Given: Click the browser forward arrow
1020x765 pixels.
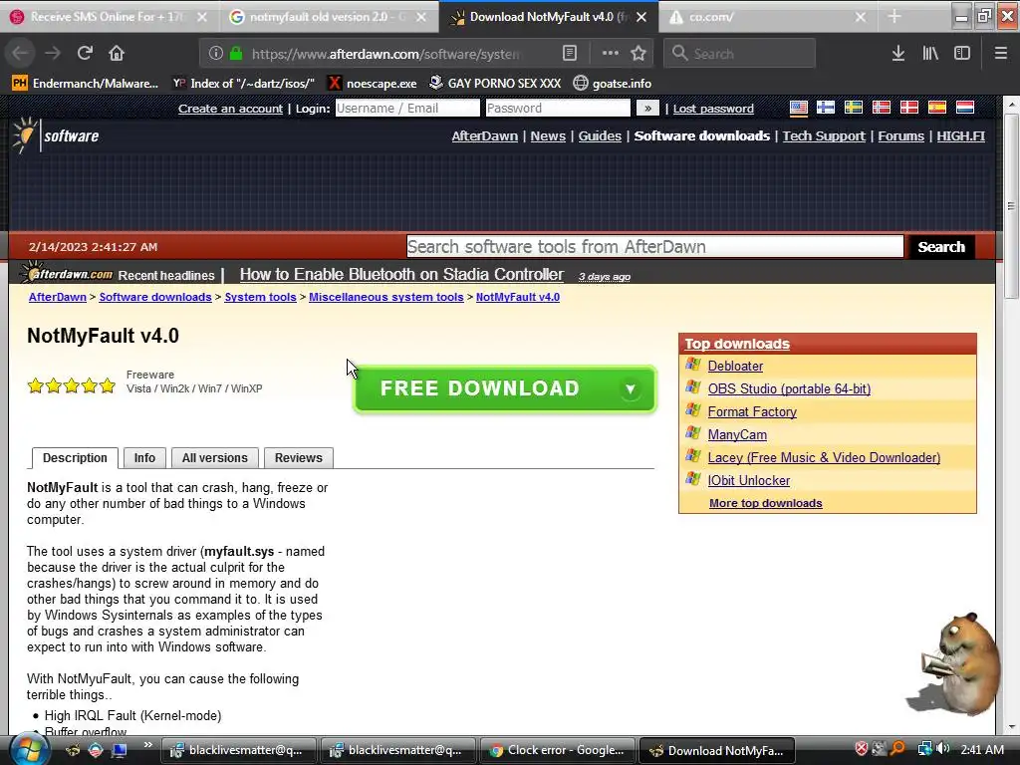Looking at the screenshot, I should tap(53, 53).
